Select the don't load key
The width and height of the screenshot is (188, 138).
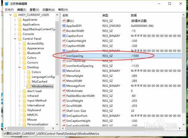click(34, 91)
